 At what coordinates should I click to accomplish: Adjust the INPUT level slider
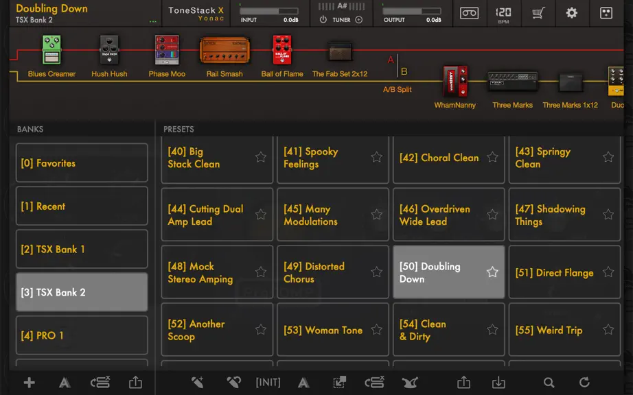click(x=269, y=11)
